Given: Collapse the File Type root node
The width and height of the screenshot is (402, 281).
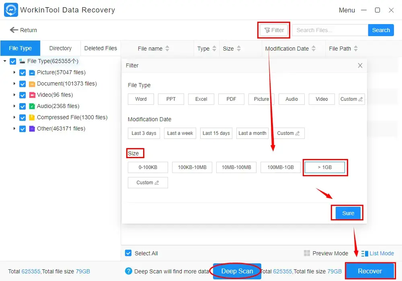Looking at the screenshot, I should tap(4, 61).
